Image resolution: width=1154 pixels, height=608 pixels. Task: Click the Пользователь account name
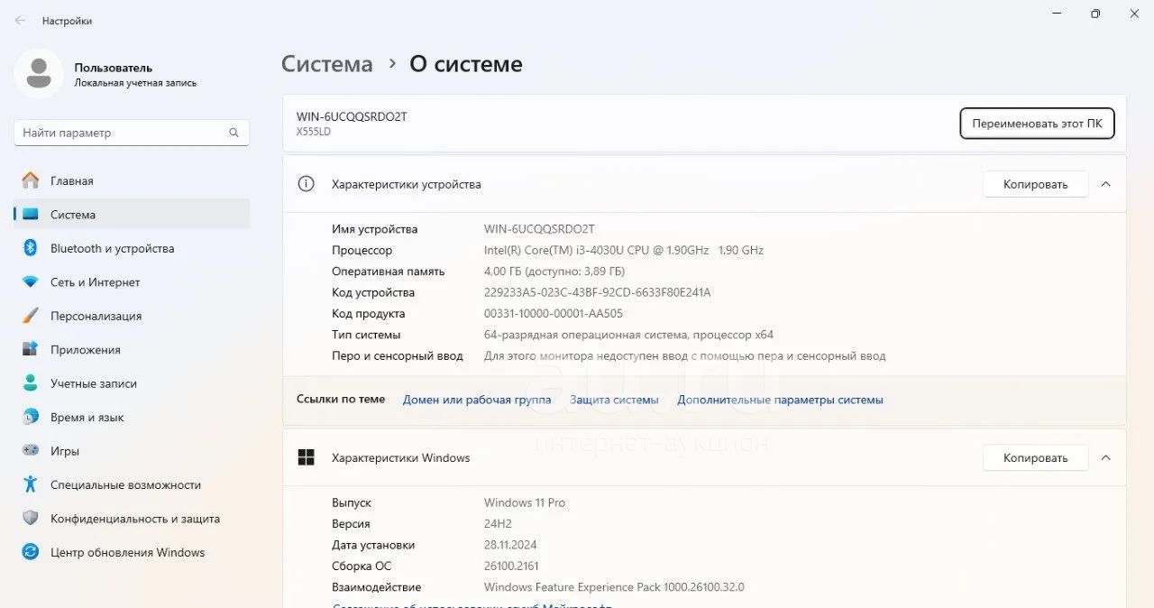click(113, 68)
